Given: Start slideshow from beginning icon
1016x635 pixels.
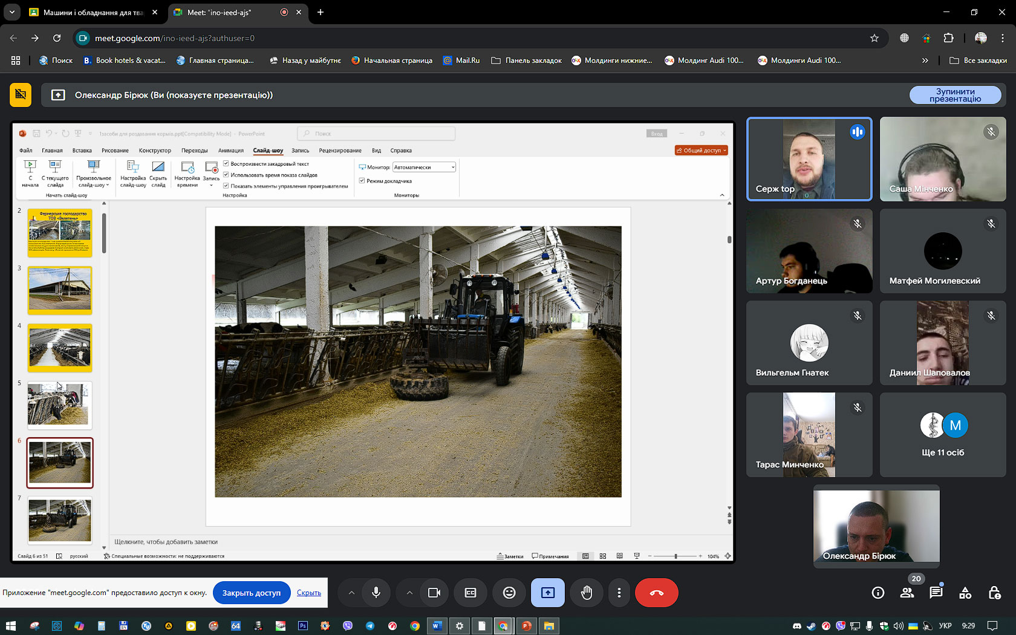Looking at the screenshot, I should (30, 174).
